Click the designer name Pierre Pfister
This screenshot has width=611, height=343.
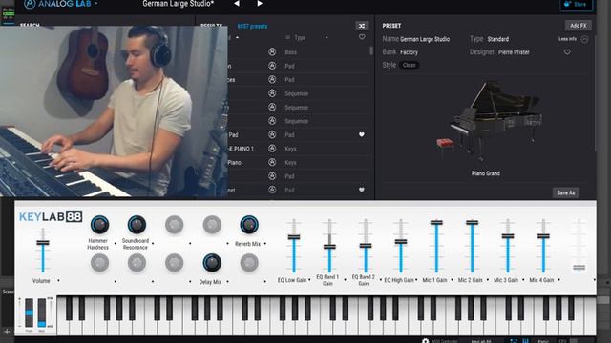tap(514, 52)
